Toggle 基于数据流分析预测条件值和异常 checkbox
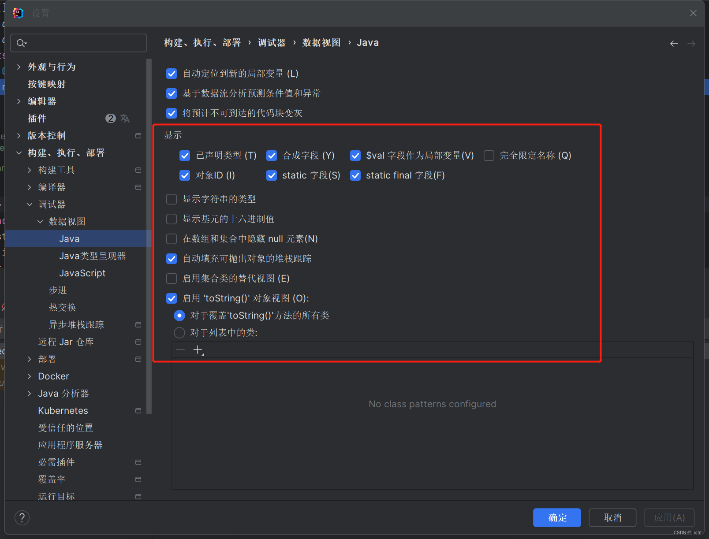This screenshot has height=539, width=709. [172, 93]
